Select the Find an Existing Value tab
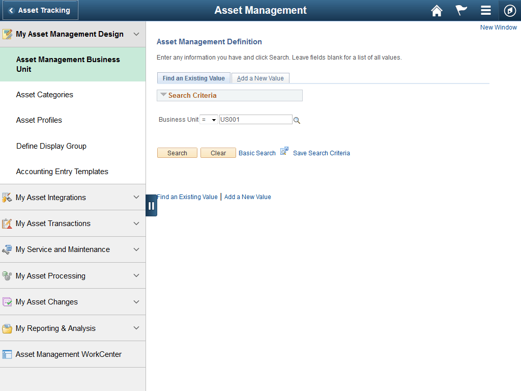Viewport: 521px width, 391px height. [193, 78]
